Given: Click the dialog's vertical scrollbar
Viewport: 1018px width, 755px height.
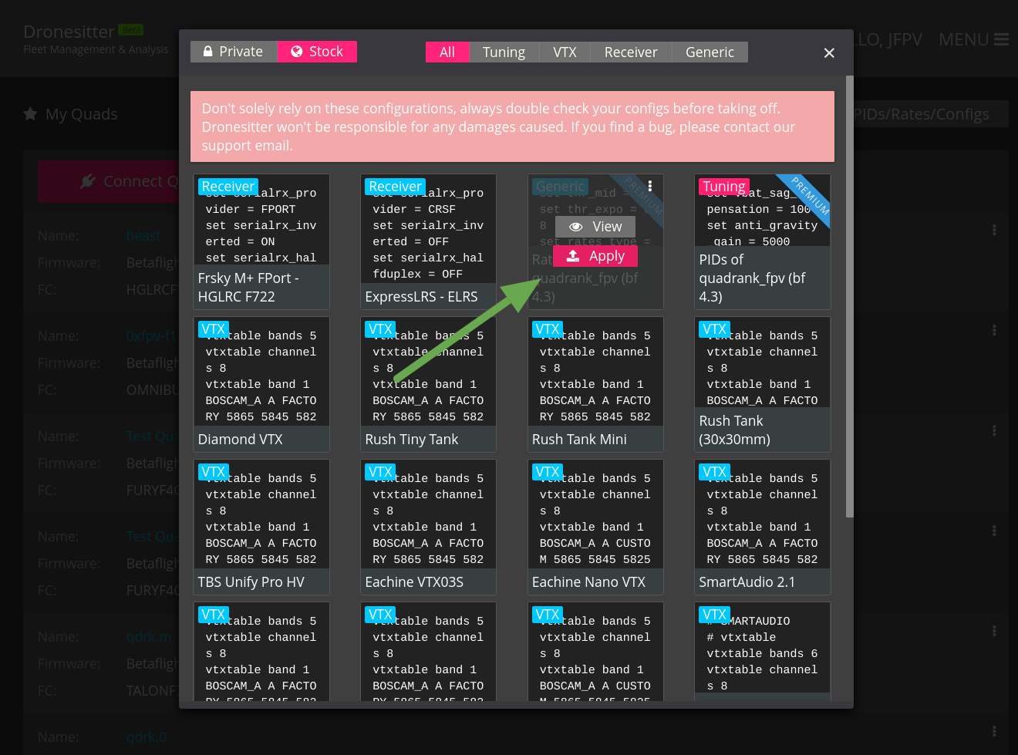Looking at the screenshot, I should pyautogui.click(x=849, y=297).
